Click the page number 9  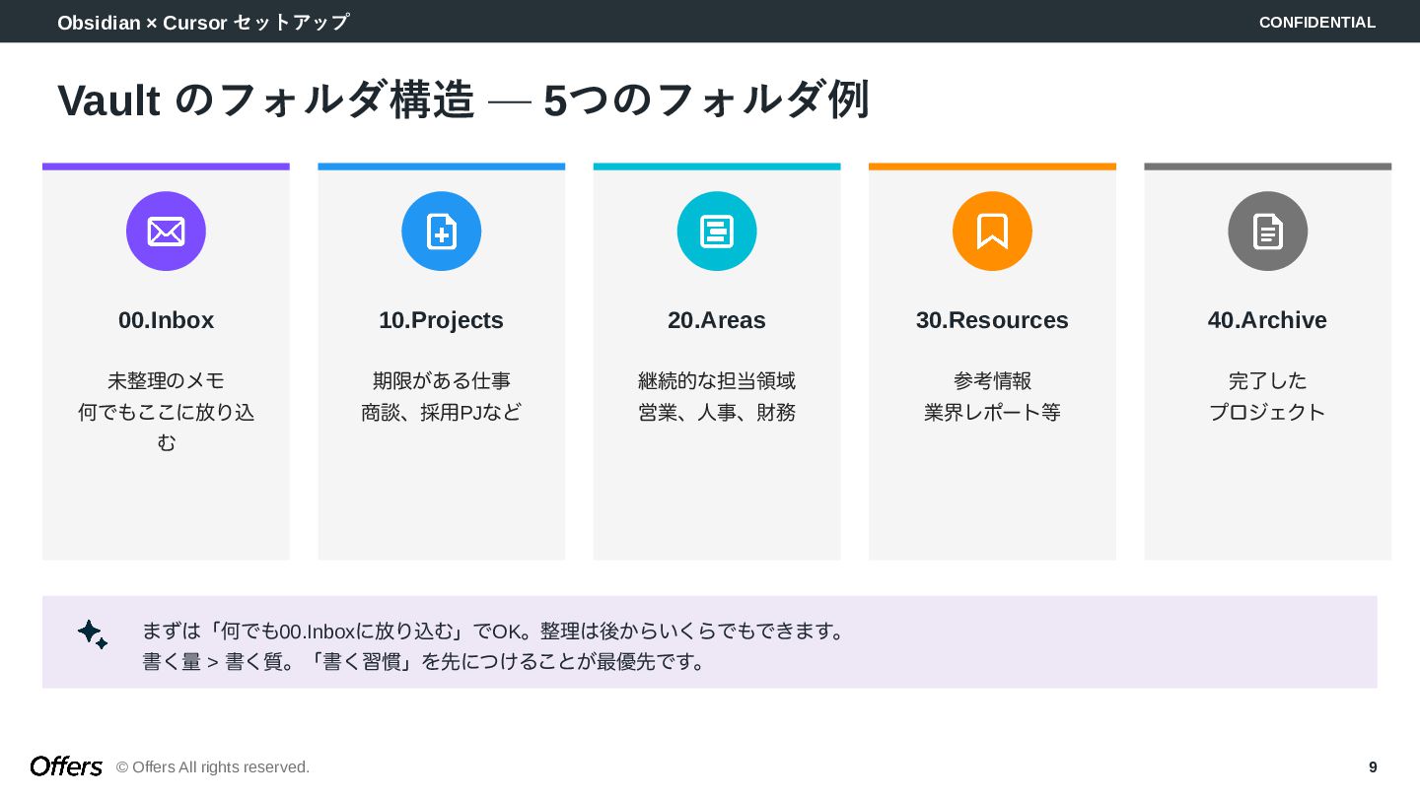(1373, 766)
